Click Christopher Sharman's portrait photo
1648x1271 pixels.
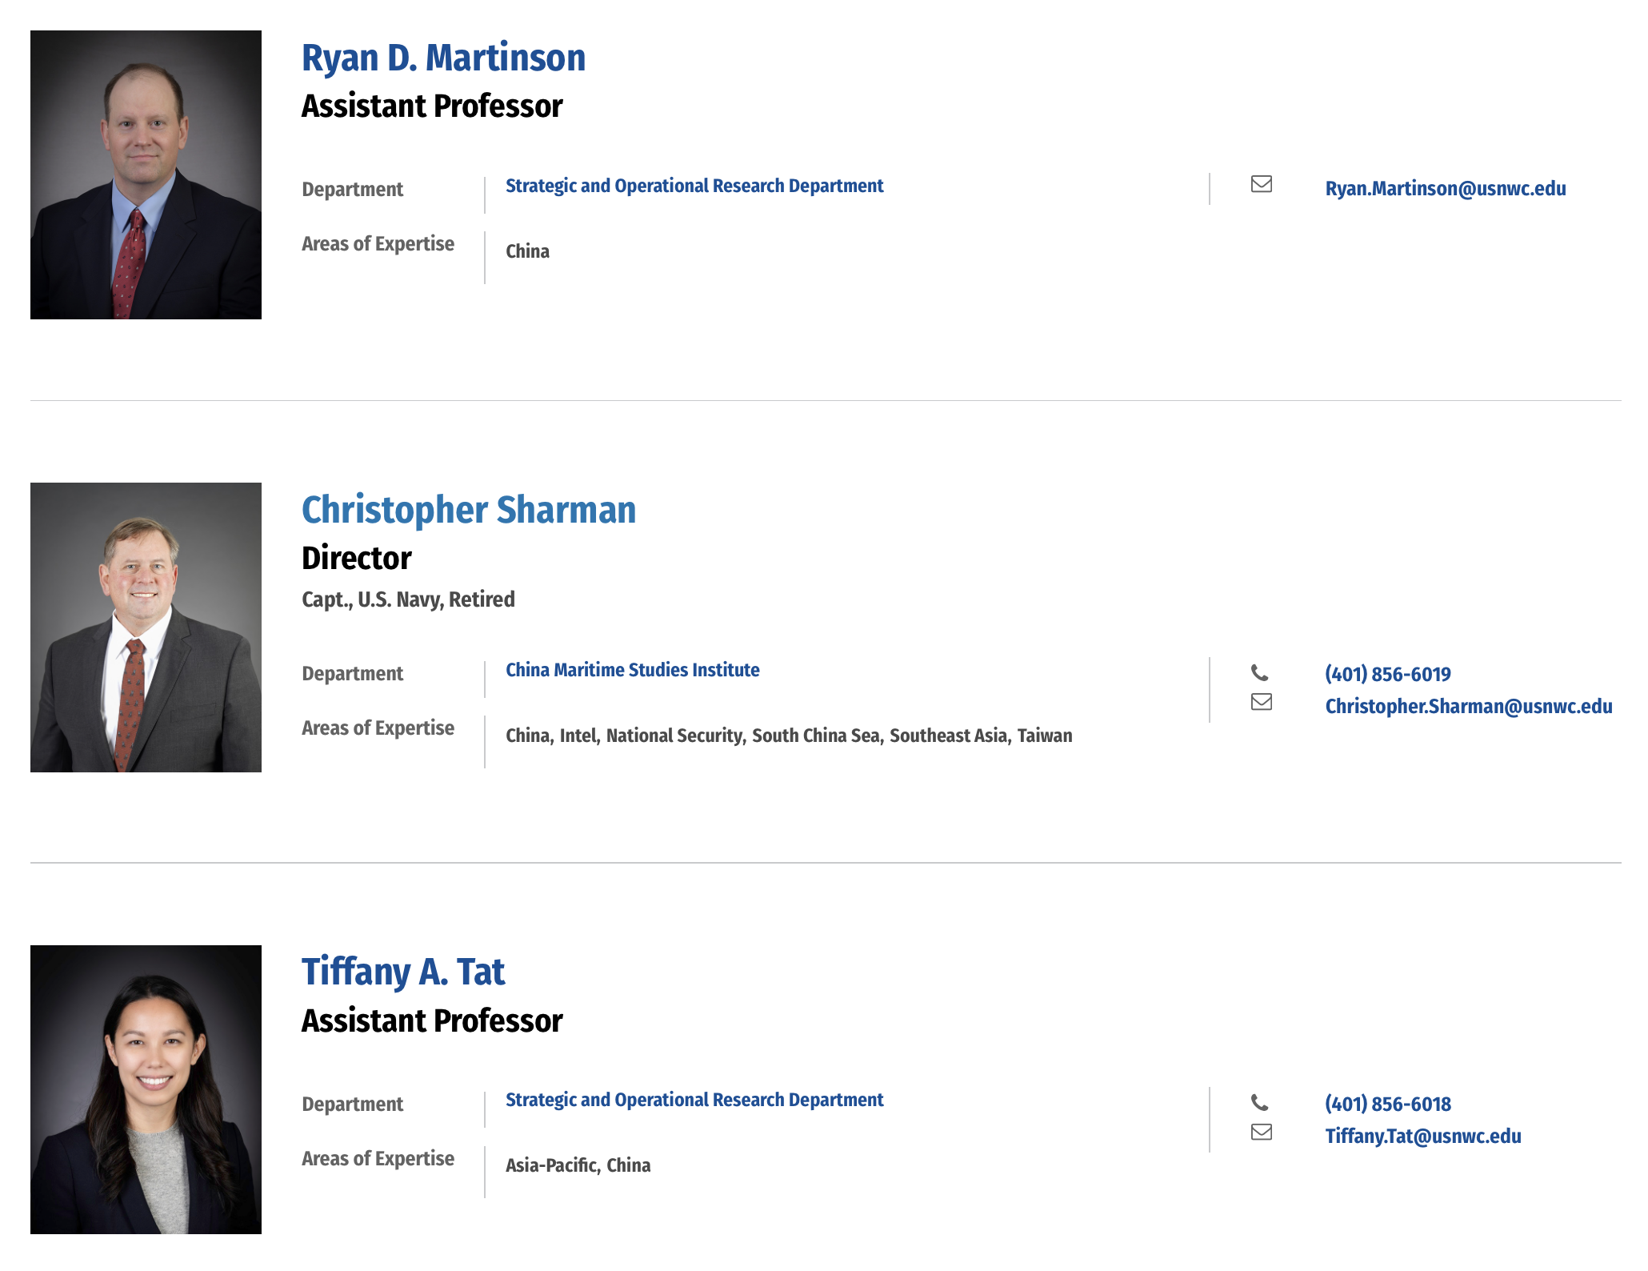[146, 627]
